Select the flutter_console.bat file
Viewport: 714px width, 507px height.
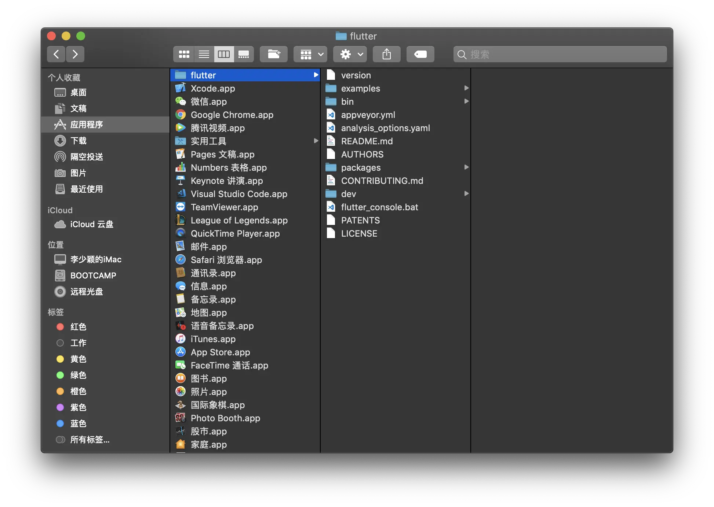(x=379, y=207)
